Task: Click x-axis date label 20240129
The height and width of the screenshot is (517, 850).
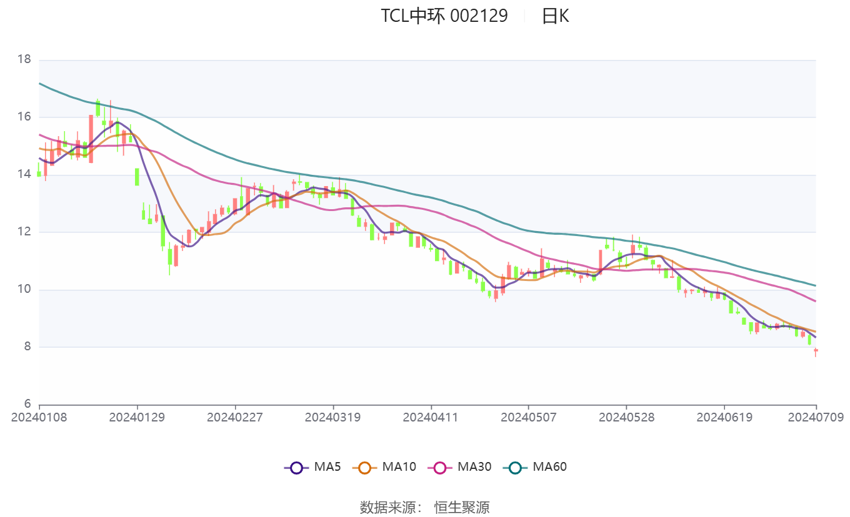Action: click(x=137, y=416)
